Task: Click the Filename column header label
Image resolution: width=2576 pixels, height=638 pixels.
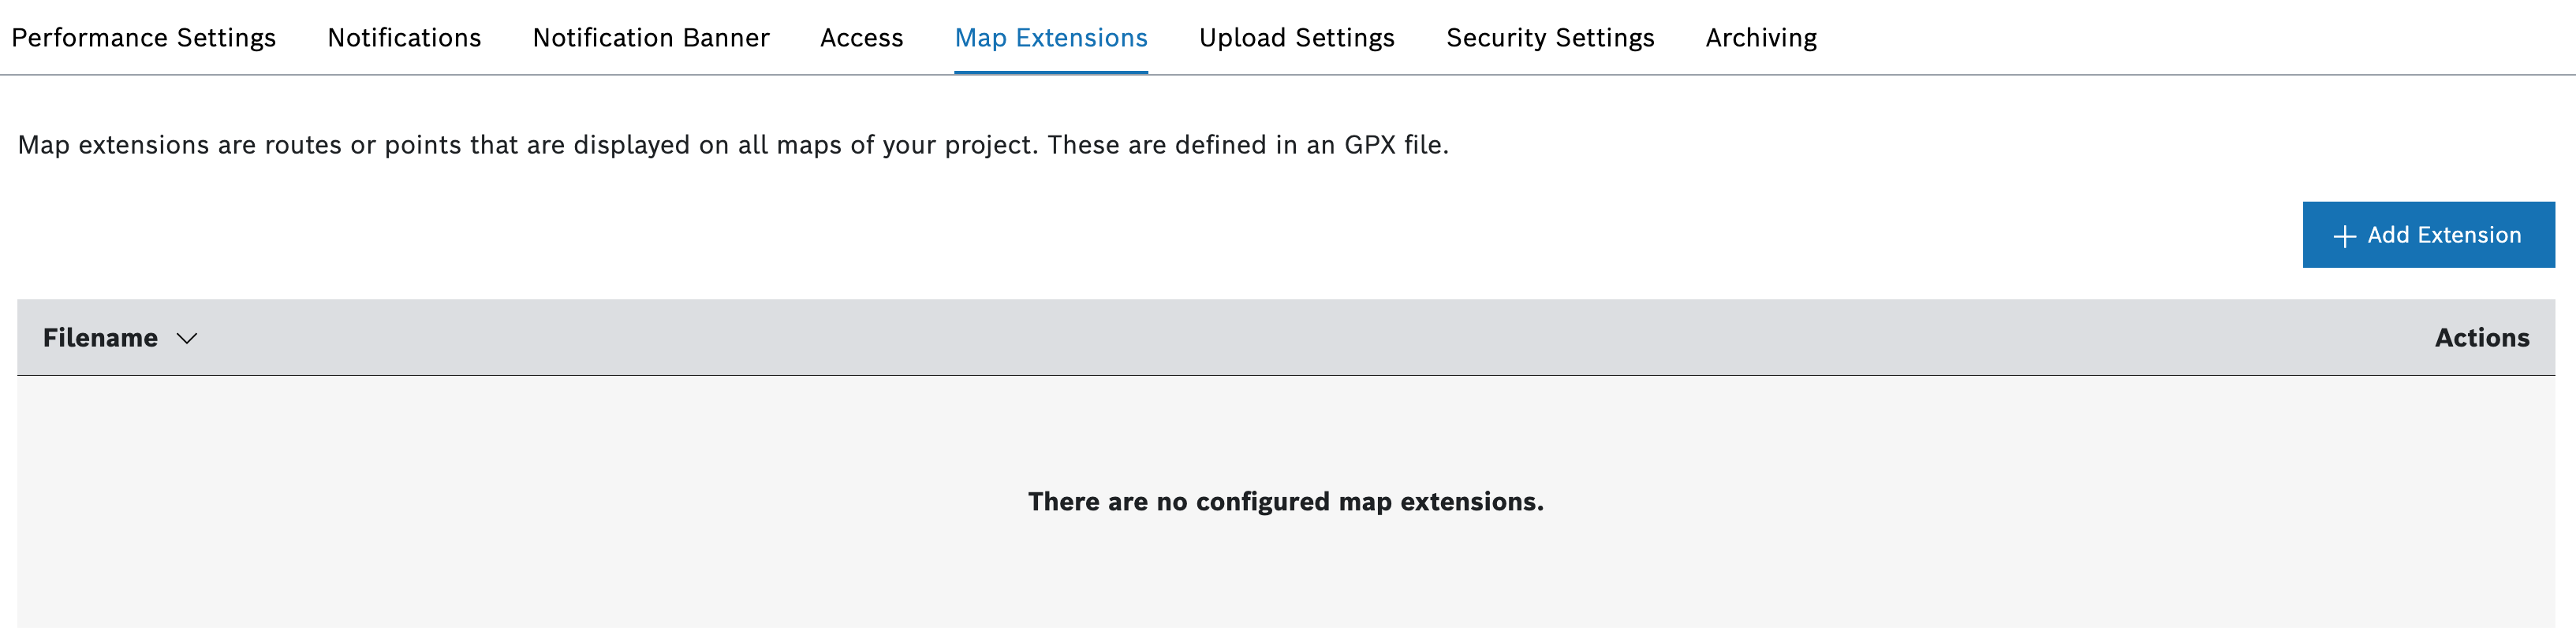Action: (x=100, y=339)
